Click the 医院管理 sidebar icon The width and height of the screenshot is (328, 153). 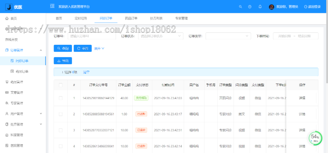(7, 145)
